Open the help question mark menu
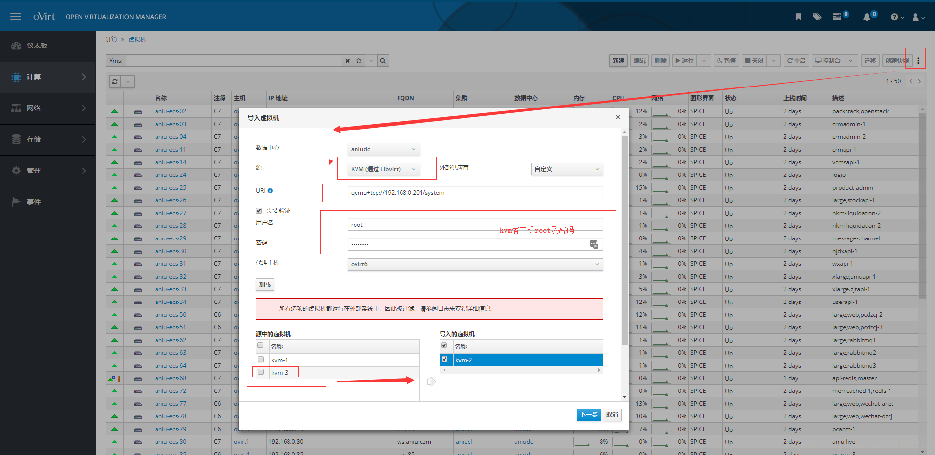The height and width of the screenshot is (455, 935). 897,17
